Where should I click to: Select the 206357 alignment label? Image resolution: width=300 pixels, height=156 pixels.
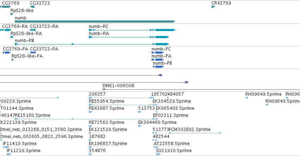(97, 94)
